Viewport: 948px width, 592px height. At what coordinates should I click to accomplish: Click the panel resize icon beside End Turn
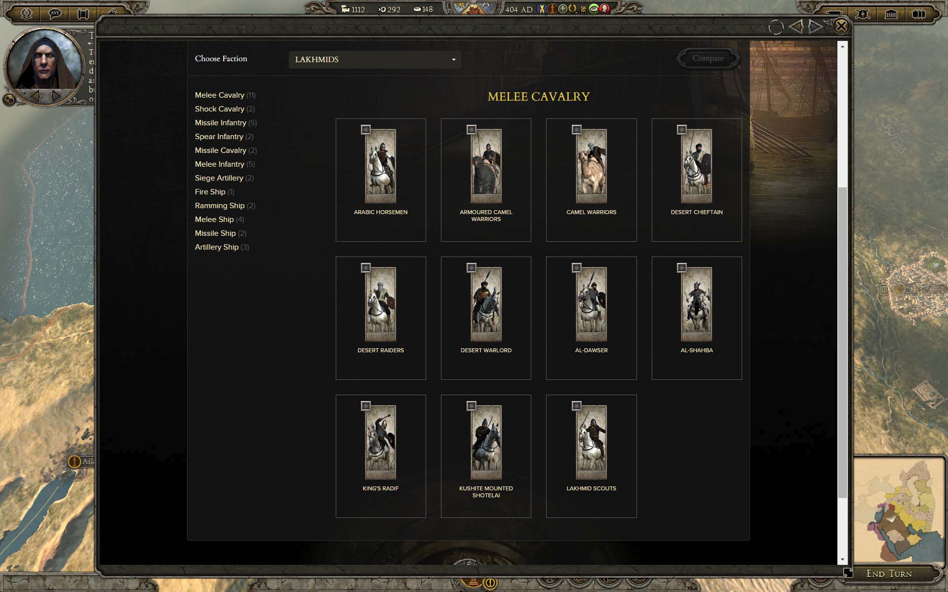tap(848, 572)
